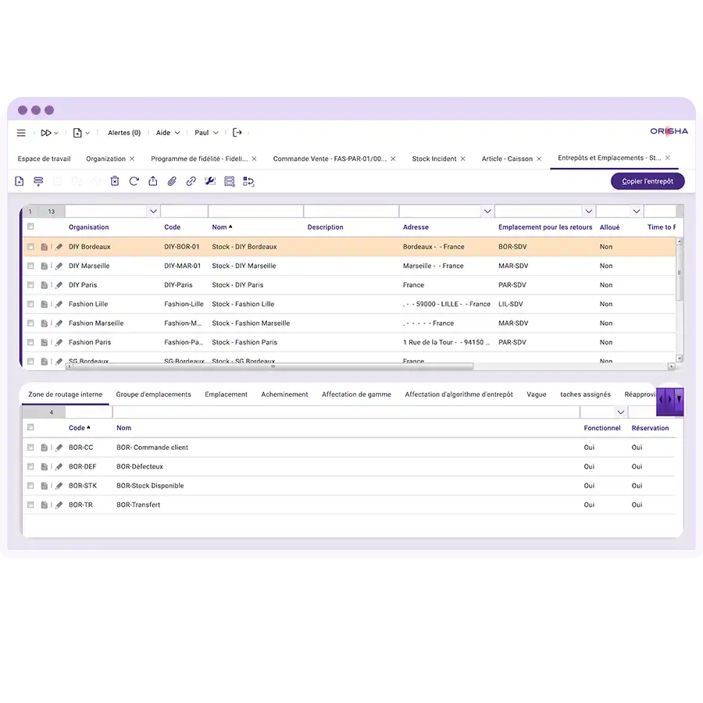The width and height of the screenshot is (703, 703).
Task: Open the Paul user dropdown
Action: point(206,133)
